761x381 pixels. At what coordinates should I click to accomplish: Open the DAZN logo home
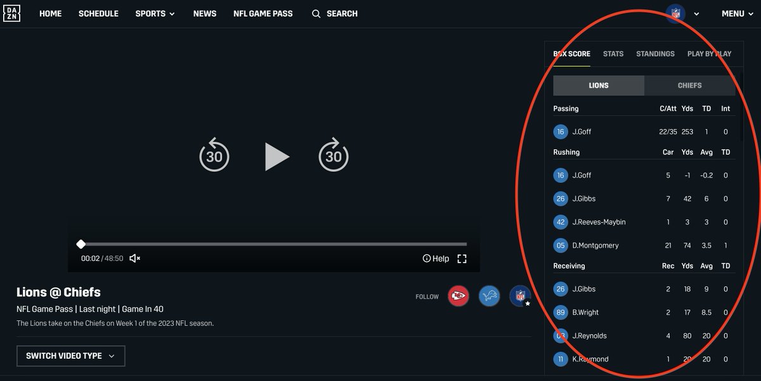point(11,13)
